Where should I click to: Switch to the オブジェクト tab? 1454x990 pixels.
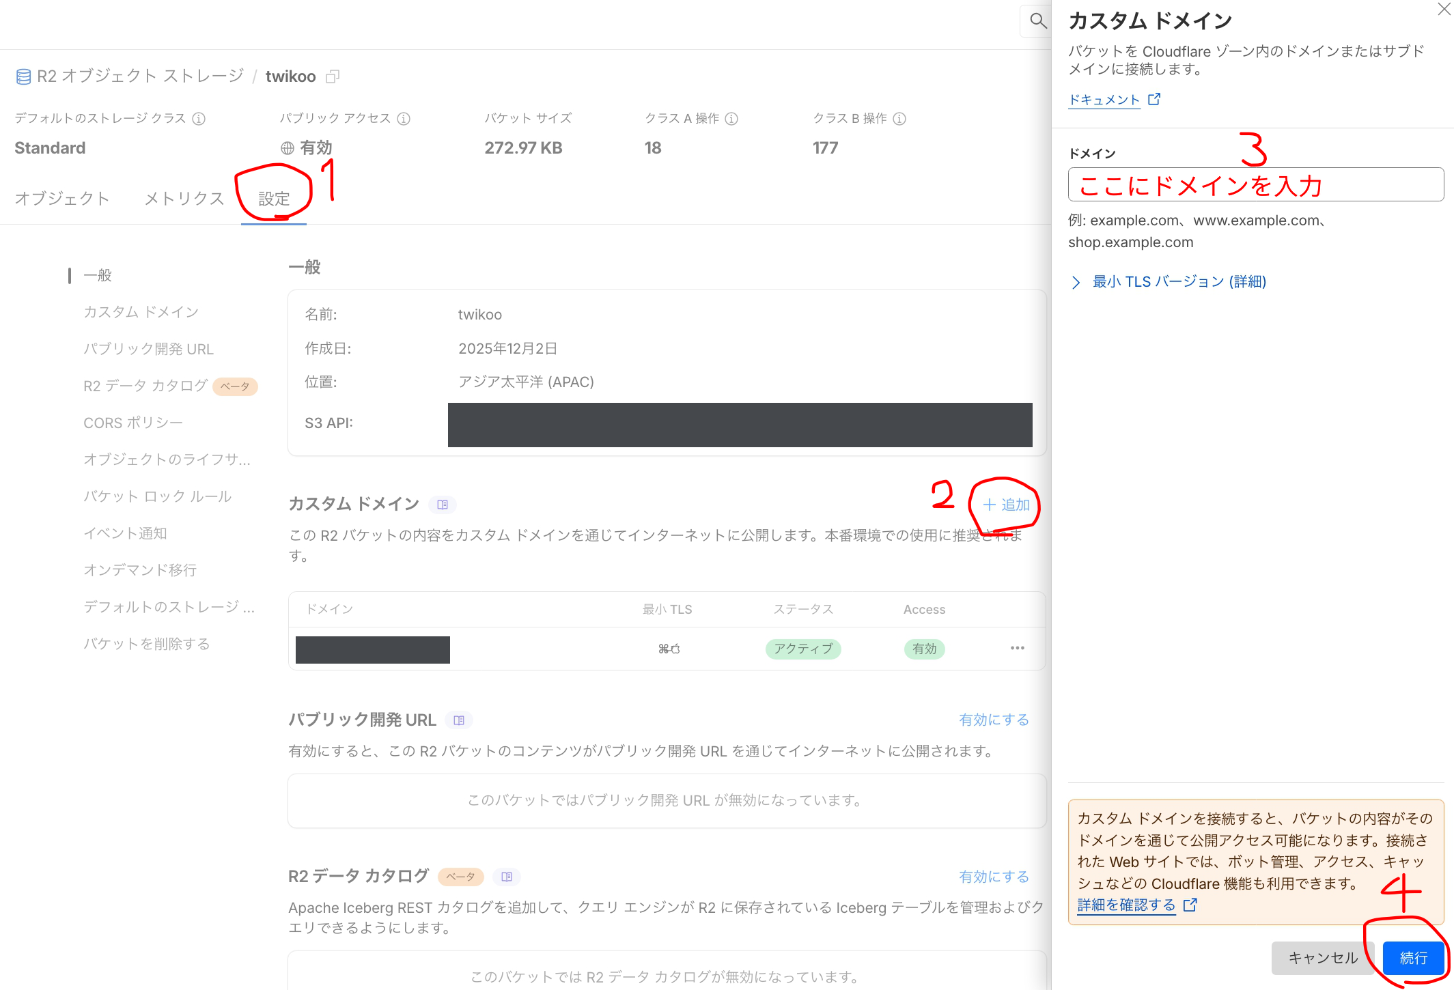61,198
